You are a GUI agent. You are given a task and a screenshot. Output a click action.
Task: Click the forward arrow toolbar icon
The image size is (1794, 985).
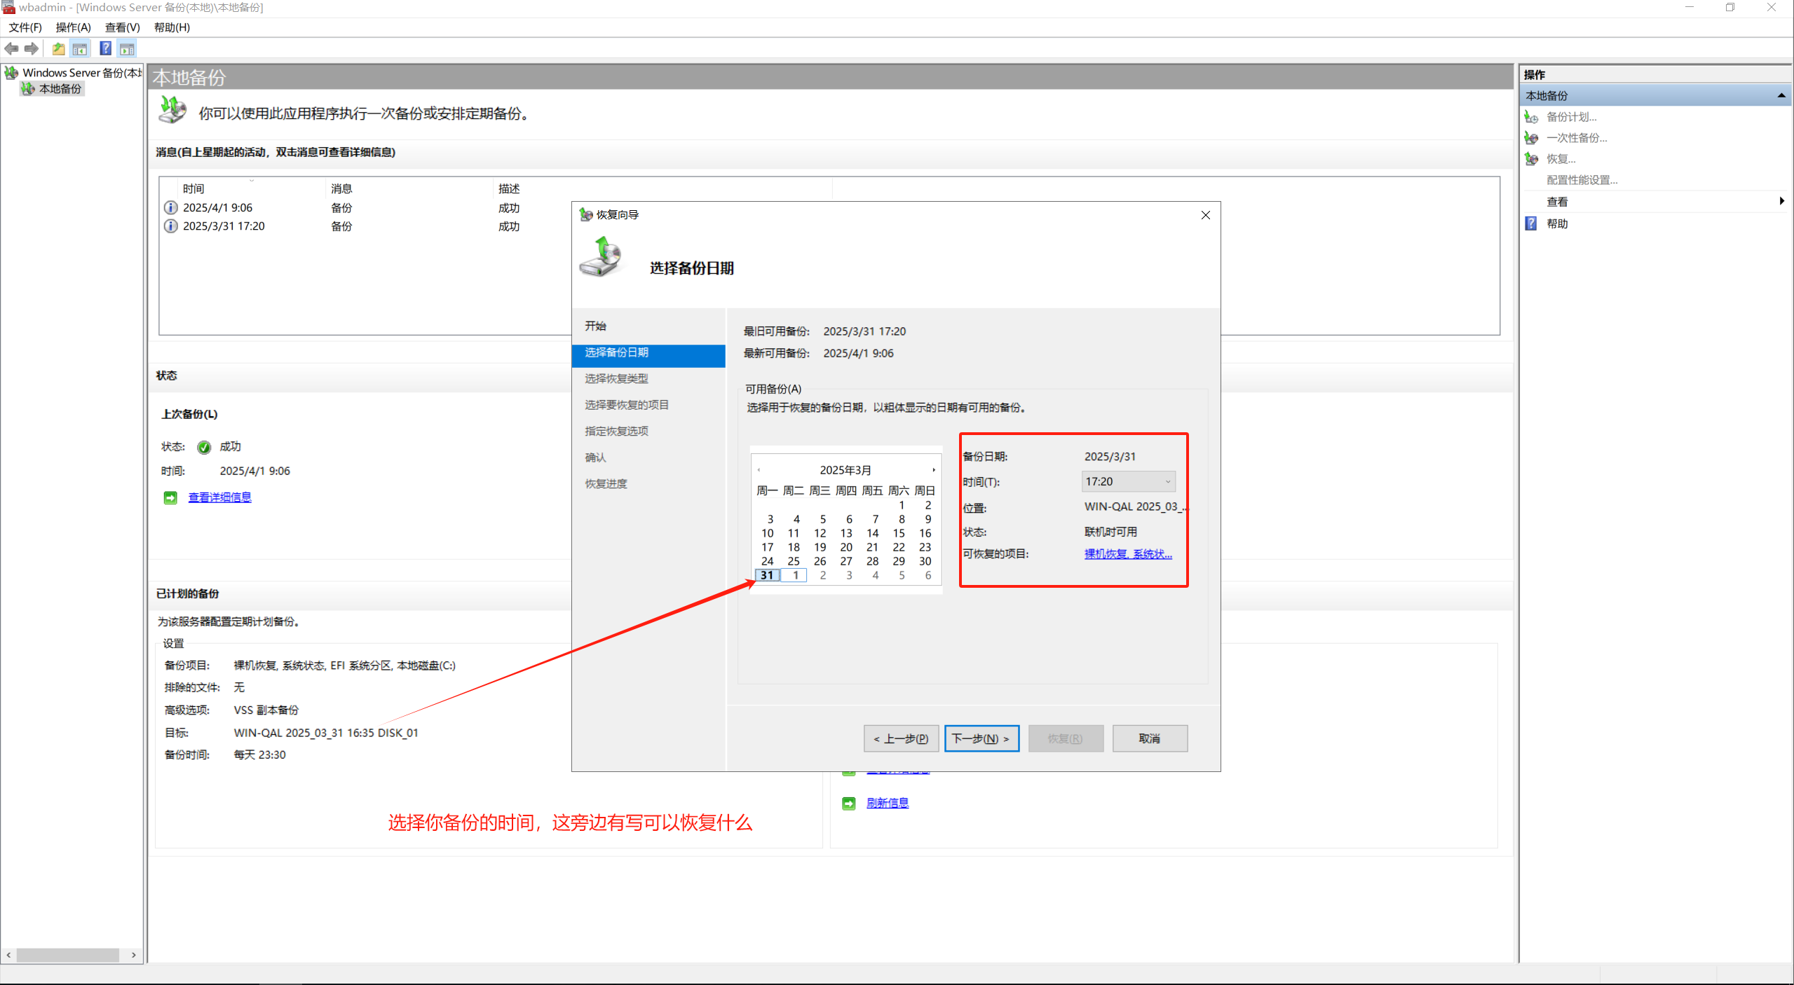pyautogui.click(x=31, y=48)
